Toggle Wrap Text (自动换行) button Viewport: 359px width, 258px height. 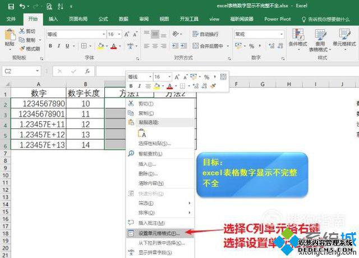pyautogui.click(x=205, y=34)
